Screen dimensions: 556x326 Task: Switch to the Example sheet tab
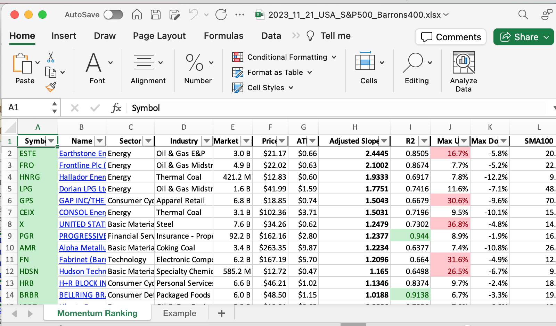click(x=180, y=313)
